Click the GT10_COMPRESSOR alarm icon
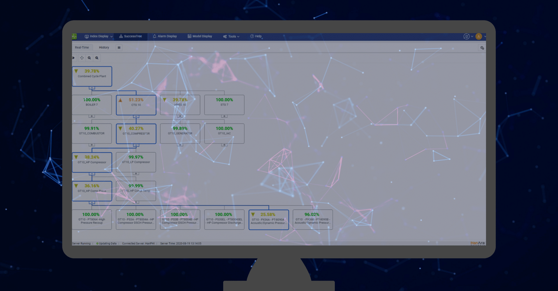This screenshot has height=291, width=558. point(120,128)
